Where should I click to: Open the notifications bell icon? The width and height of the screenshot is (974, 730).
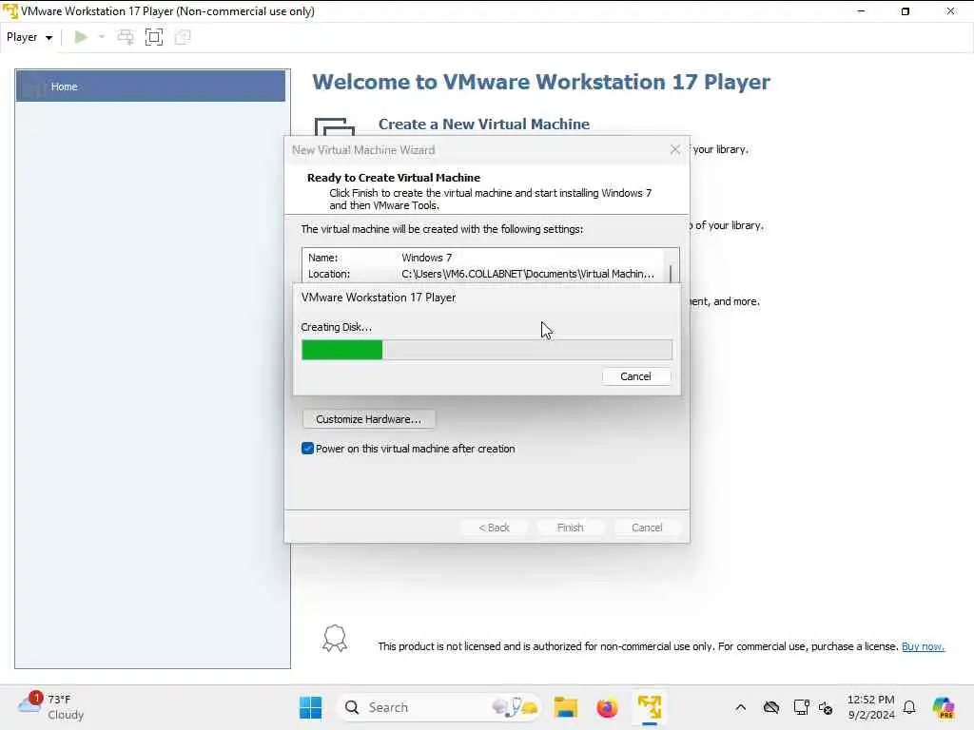coord(909,707)
